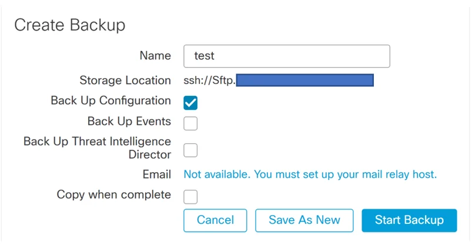Click the Email label
Screen dimensions: 472x248
pos(157,175)
